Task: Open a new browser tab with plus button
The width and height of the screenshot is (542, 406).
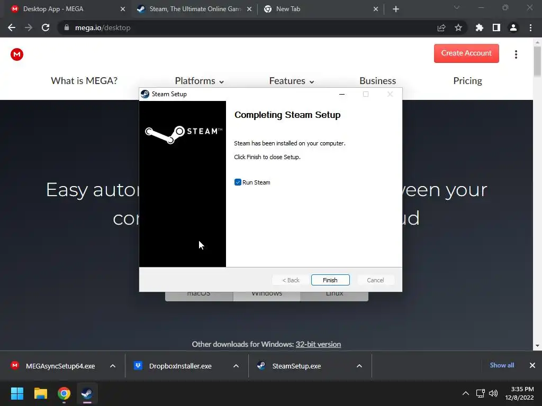Action: [396, 9]
